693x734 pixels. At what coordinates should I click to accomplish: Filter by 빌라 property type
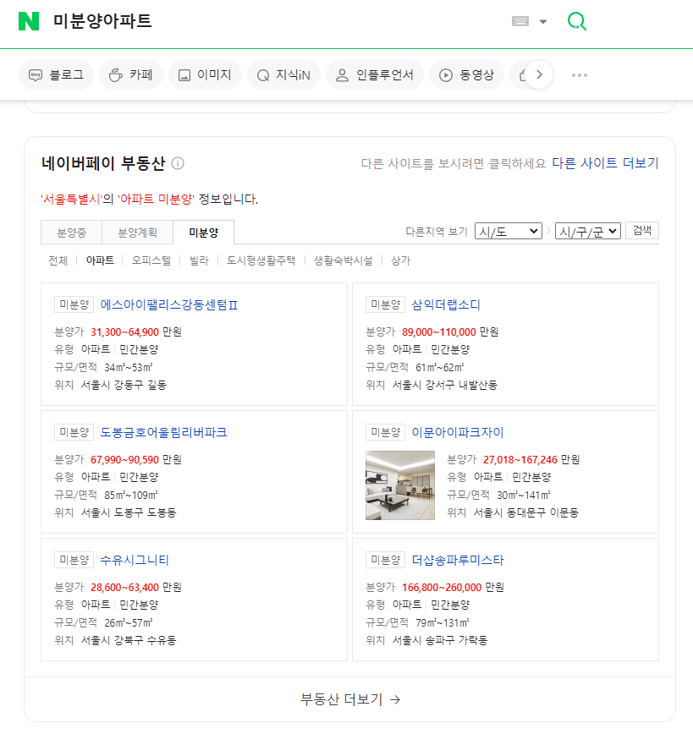click(199, 260)
